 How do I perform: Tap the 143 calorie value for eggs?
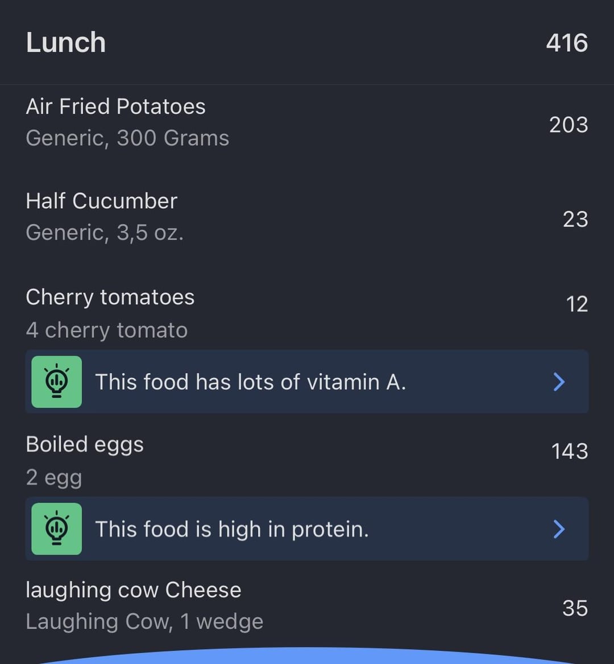click(x=570, y=451)
